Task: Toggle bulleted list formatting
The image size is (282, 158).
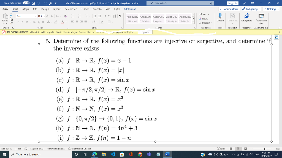Action: pyautogui.click(x=72, y=16)
